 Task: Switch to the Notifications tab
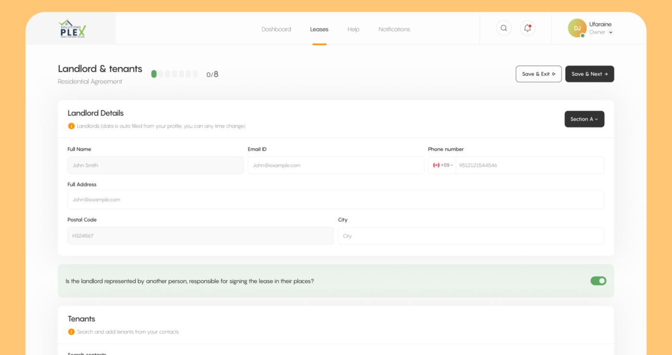pos(394,29)
